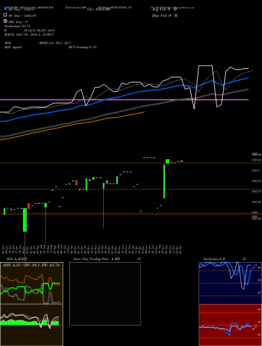Viewport: 262px width, 346px height.
Task: Click the 'Intra Day Trading Price & MRSI' title
Action: (x=107, y=259)
